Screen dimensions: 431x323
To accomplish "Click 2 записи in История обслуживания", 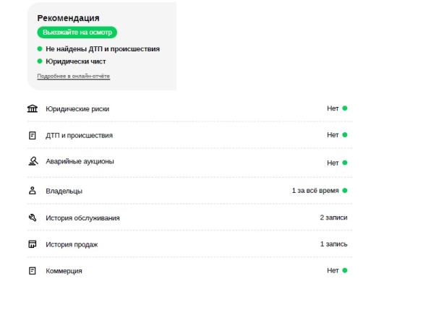I will point(333,218).
